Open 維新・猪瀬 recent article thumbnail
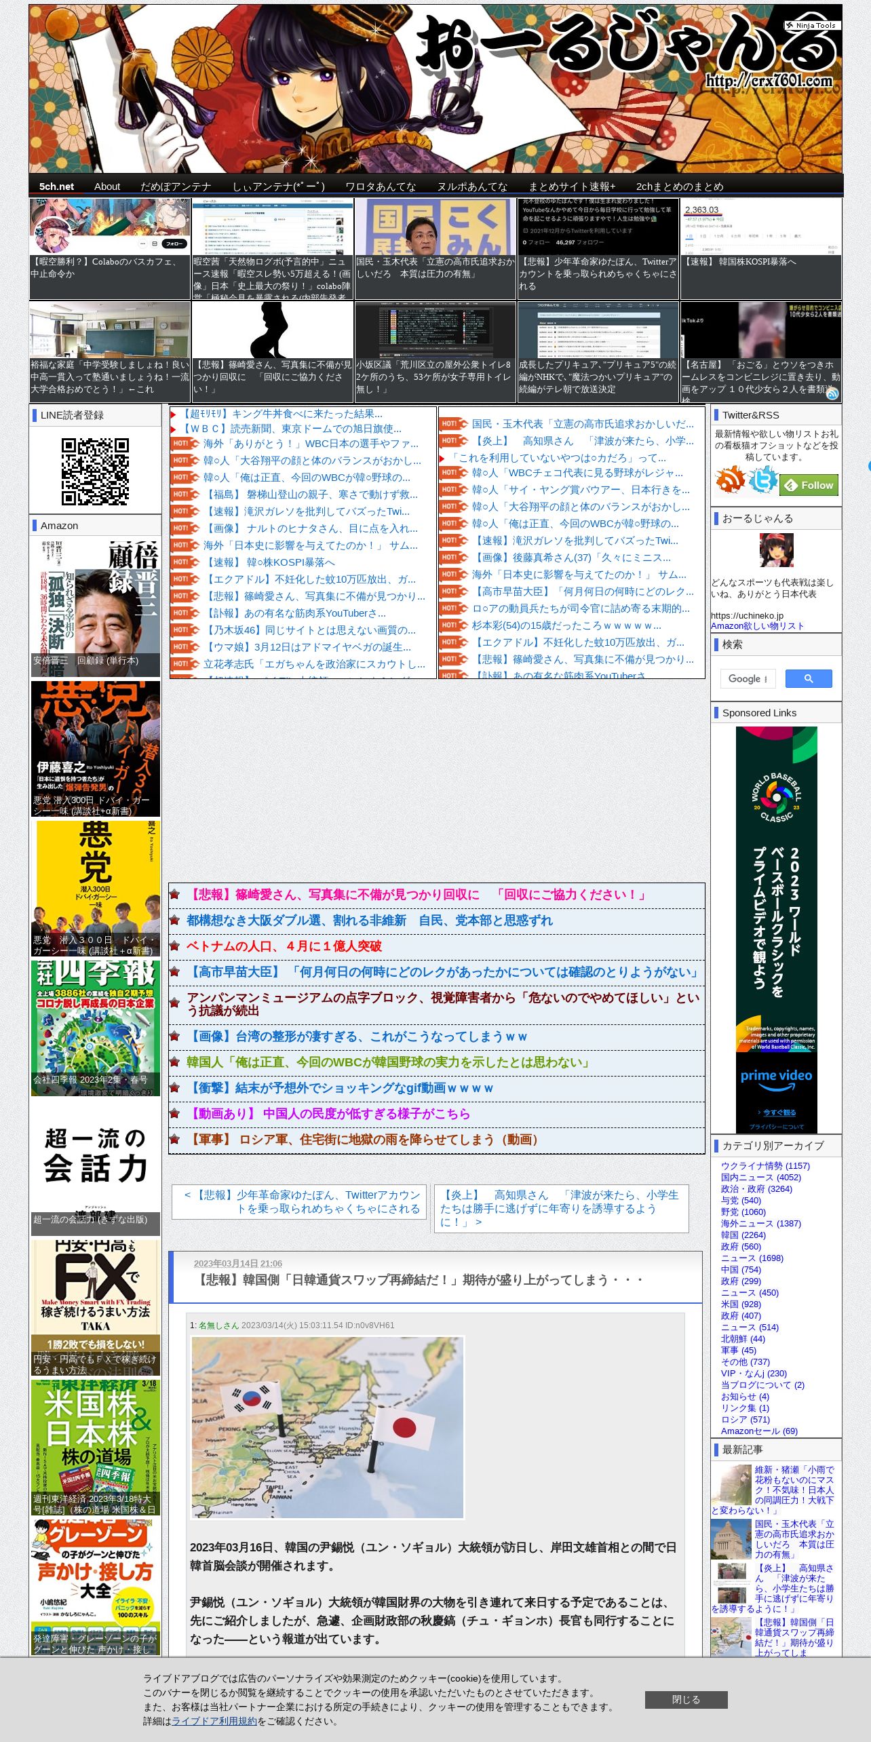Viewport: 871px width, 1742px height. click(731, 1484)
